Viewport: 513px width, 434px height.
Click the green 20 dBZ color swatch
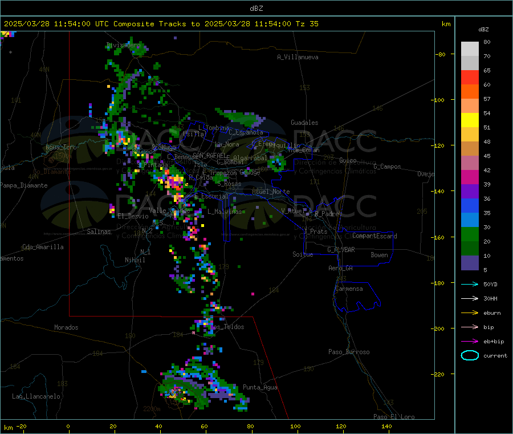pyautogui.click(x=470, y=234)
